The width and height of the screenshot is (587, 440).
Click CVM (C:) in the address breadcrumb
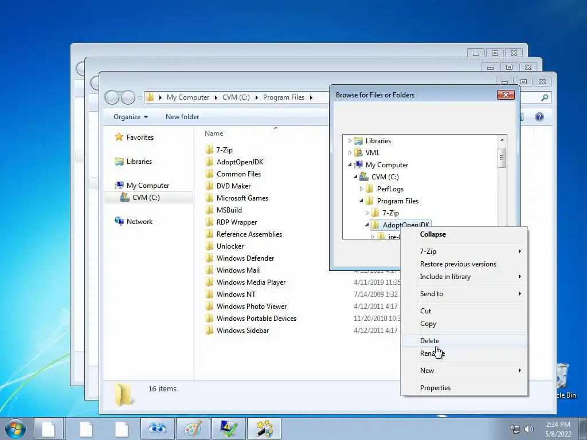tap(236, 97)
